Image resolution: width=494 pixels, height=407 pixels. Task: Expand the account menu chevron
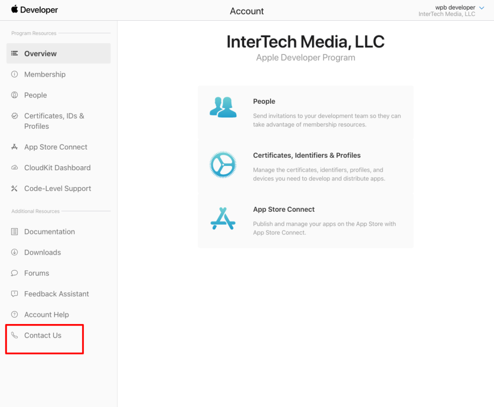click(481, 8)
